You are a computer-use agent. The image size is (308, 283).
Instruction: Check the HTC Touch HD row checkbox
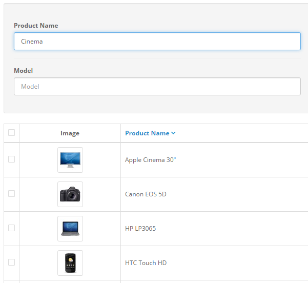11,262
